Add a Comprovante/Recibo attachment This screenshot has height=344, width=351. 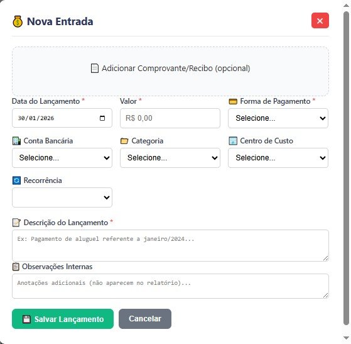click(170, 71)
